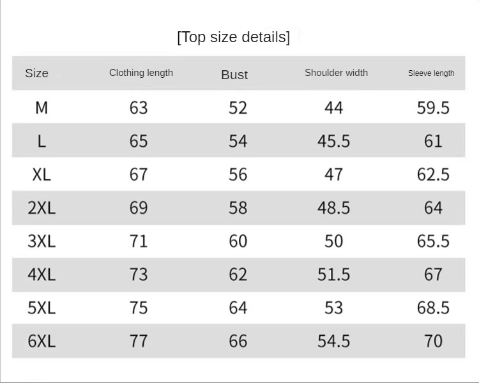The width and height of the screenshot is (479, 383).
Task: Click the Bust column header
Action: [x=234, y=75]
